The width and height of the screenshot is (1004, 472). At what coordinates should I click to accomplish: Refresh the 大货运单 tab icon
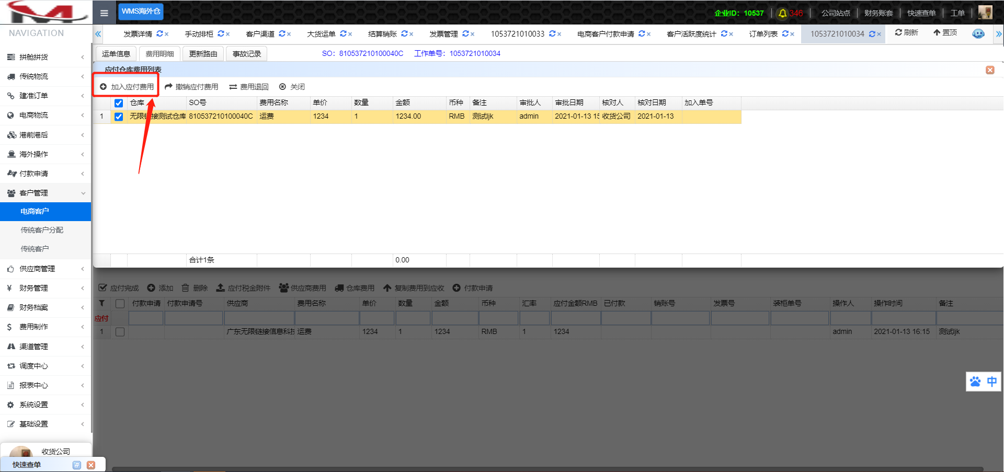tap(343, 33)
